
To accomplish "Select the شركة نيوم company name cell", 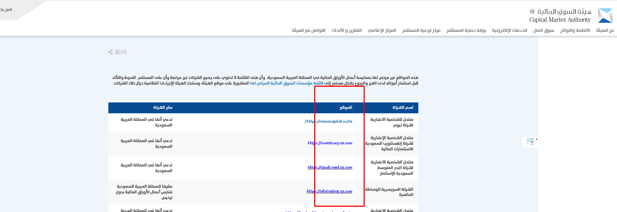I will (392, 122).
